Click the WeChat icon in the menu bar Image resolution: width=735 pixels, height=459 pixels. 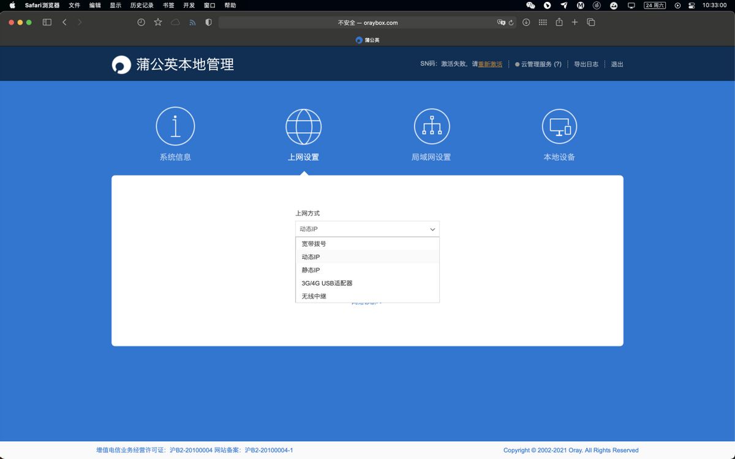530,6
